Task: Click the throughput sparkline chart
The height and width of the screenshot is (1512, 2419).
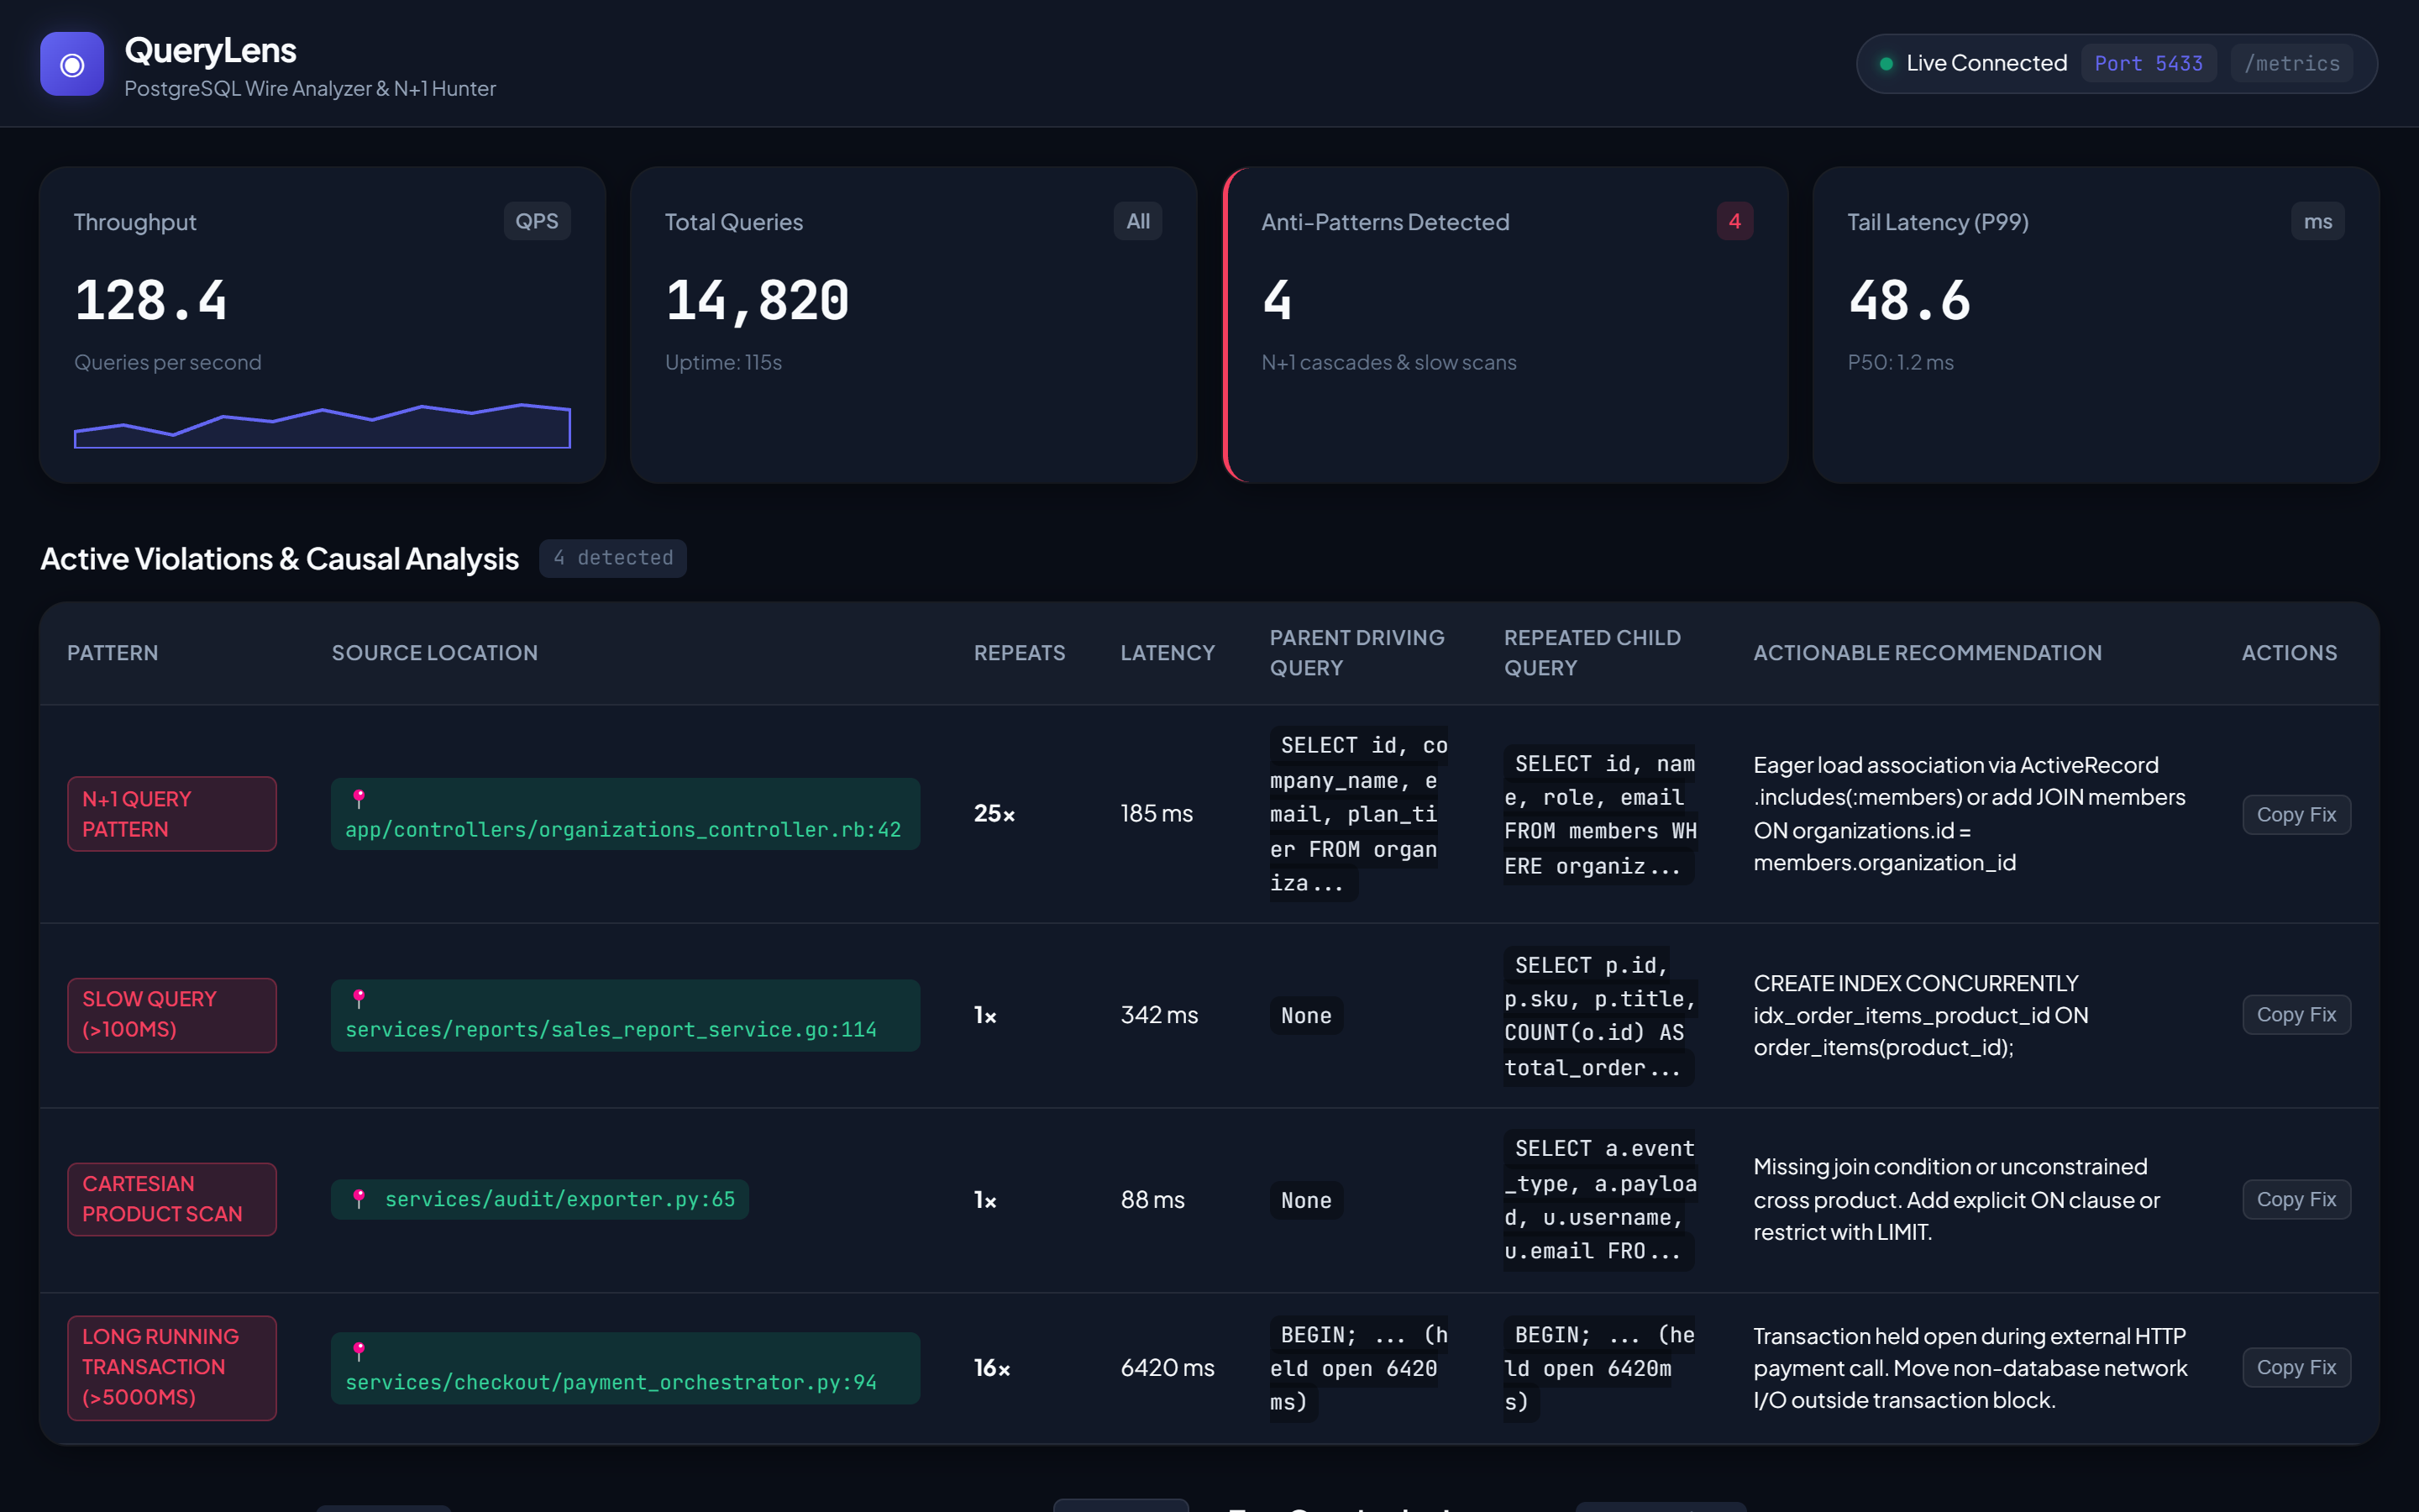Action: pos(322,425)
